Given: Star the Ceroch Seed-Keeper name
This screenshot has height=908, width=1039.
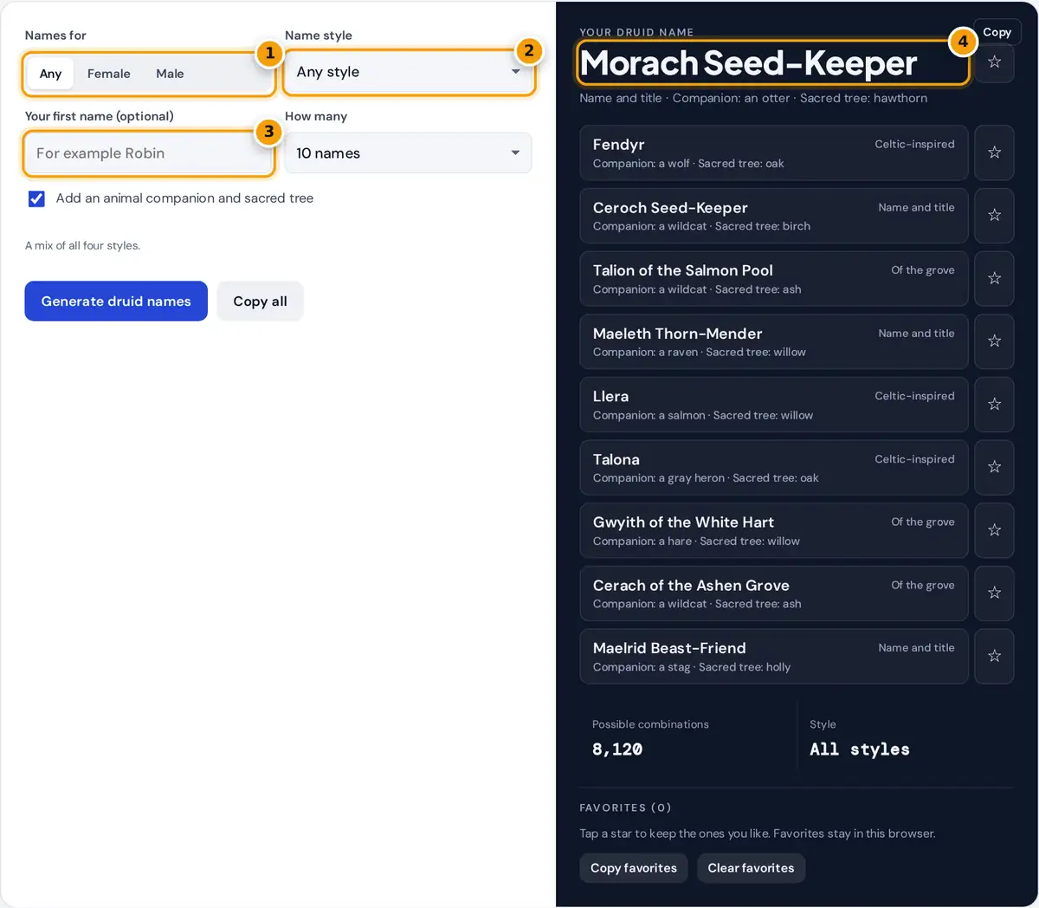Looking at the screenshot, I should 994,216.
